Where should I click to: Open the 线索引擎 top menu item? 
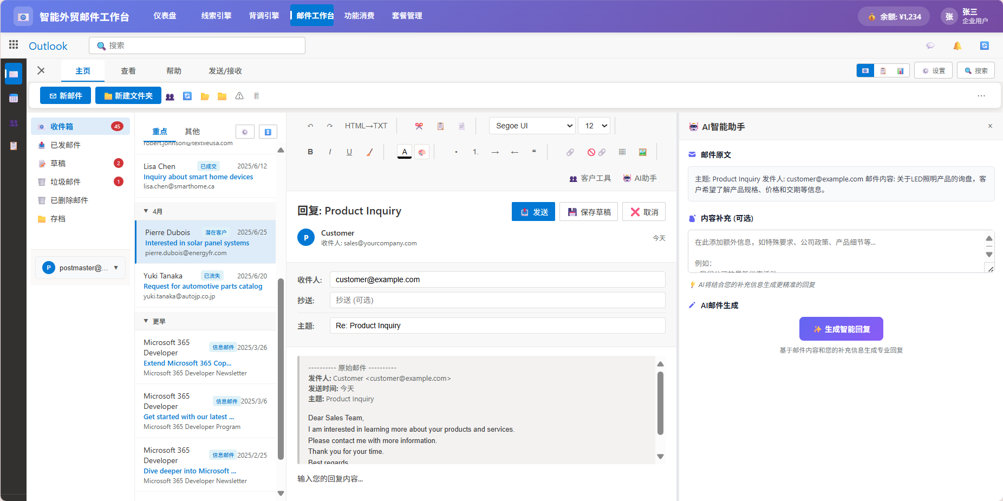click(x=216, y=16)
